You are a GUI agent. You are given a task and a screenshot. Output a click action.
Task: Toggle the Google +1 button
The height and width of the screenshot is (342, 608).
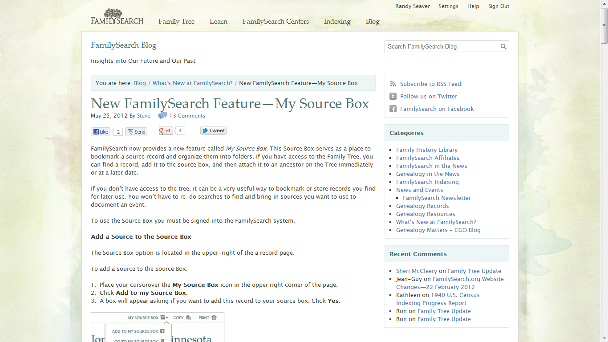point(165,130)
